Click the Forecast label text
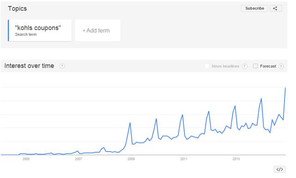296x178 pixels. coord(268,66)
